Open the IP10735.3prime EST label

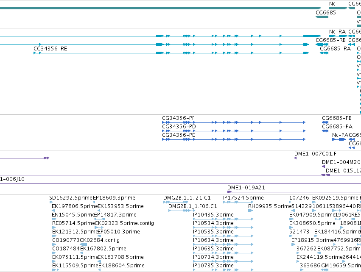pyautogui.click(x=213, y=266)
